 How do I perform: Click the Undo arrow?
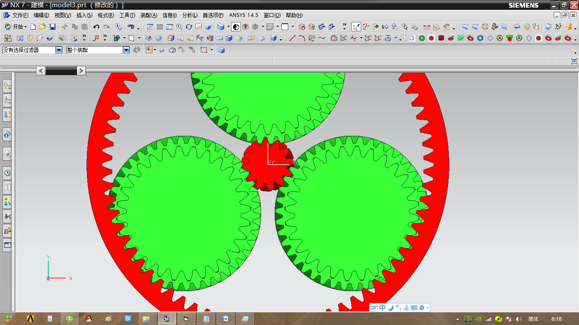(x=97, y=27)
